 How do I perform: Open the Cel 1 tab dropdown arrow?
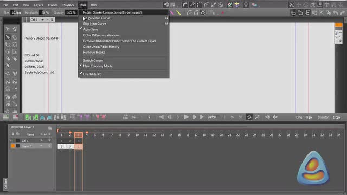[x=42, y=19]
